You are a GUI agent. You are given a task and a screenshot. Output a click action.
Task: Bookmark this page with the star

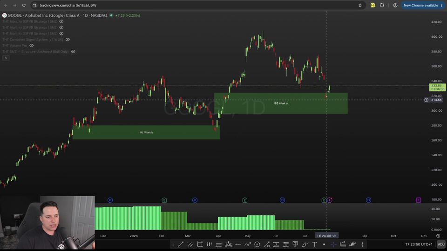360,5
